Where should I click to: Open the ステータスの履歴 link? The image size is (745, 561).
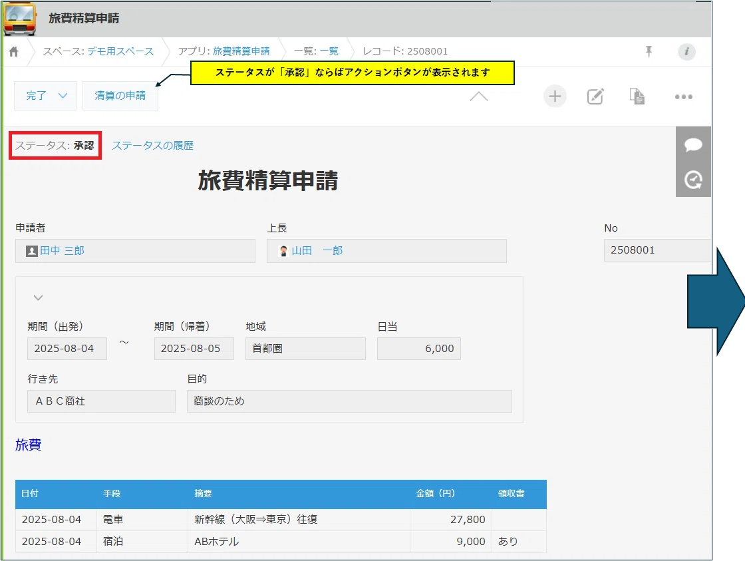pos(152,146)
